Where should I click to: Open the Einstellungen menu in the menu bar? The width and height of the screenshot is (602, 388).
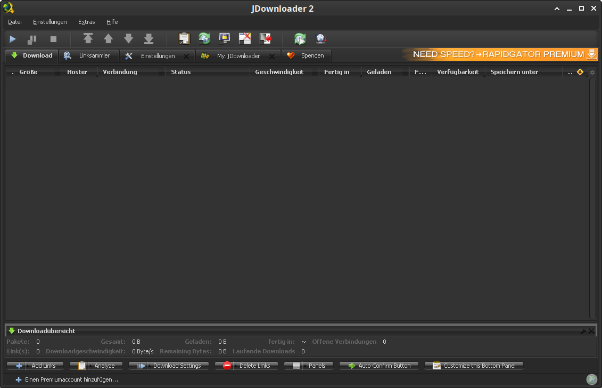point(50,22)
